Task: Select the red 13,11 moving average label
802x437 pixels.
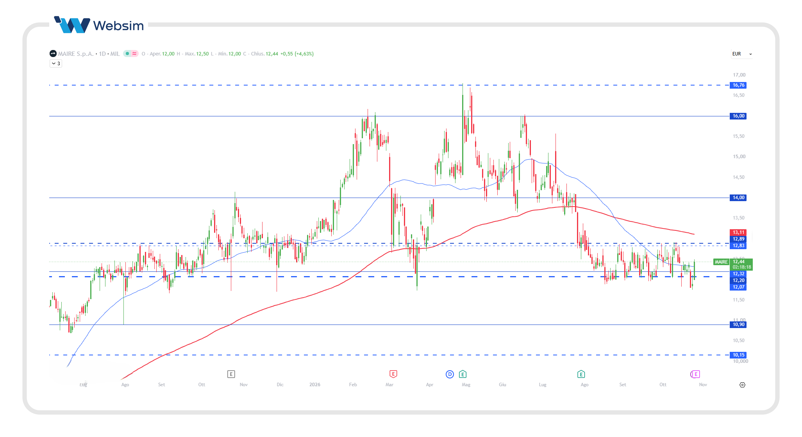Action: pos(738,232)
